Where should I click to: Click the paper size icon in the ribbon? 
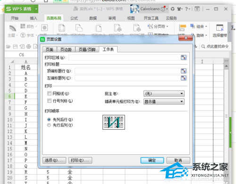pos(99,28)
